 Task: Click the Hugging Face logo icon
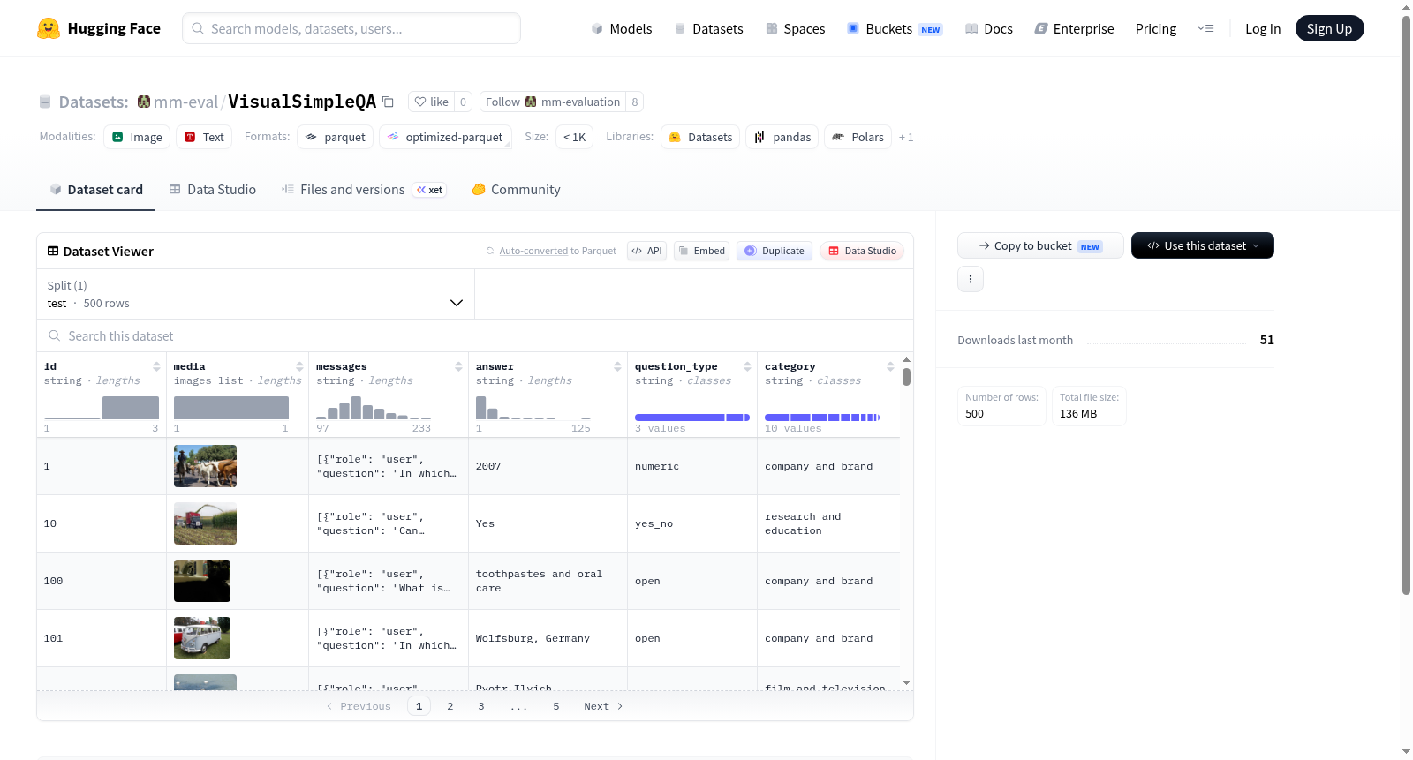[x=49, y=28]
